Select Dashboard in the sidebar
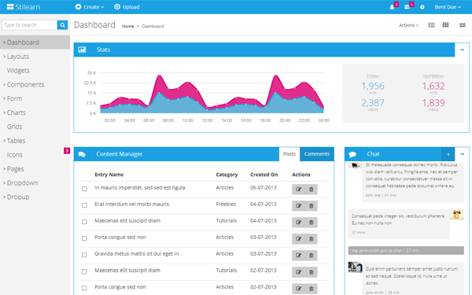 pyautogui.click(x=35, y=42)
